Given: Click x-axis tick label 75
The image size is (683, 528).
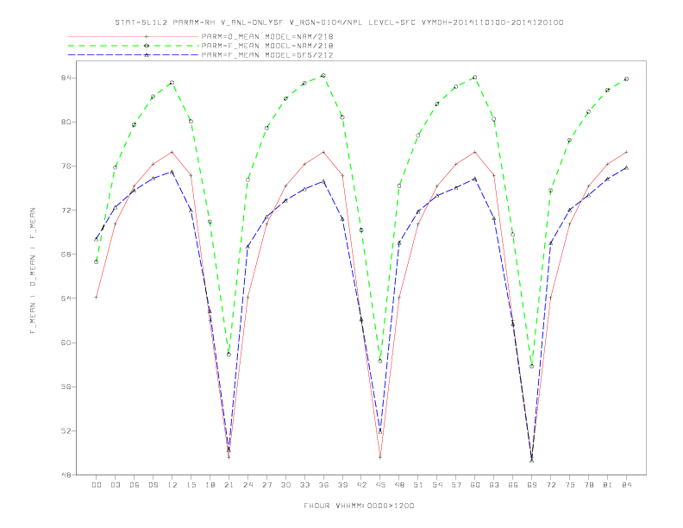Looking at the screenshot, I should point(570,485).
